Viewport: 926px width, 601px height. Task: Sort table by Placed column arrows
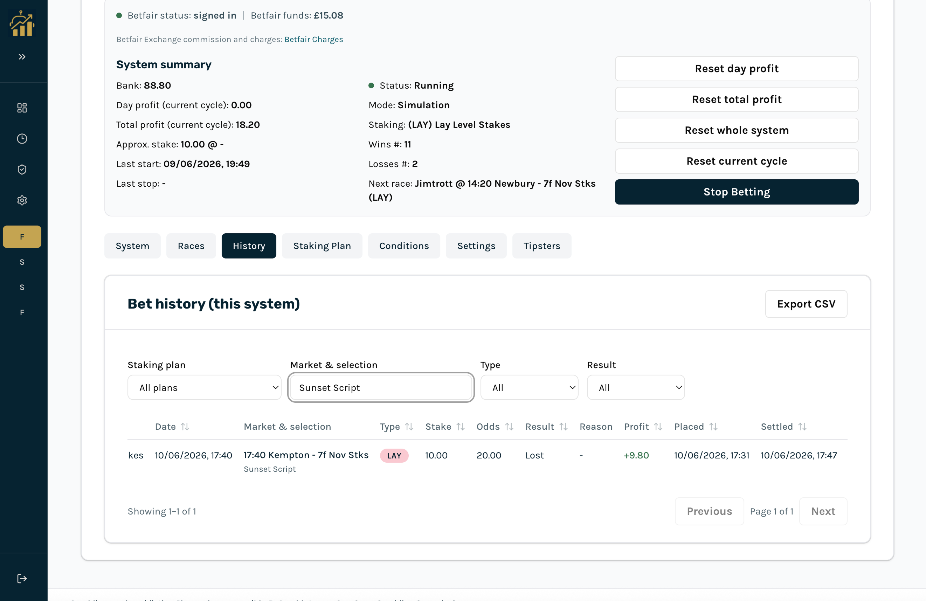[x=713, y=427]
